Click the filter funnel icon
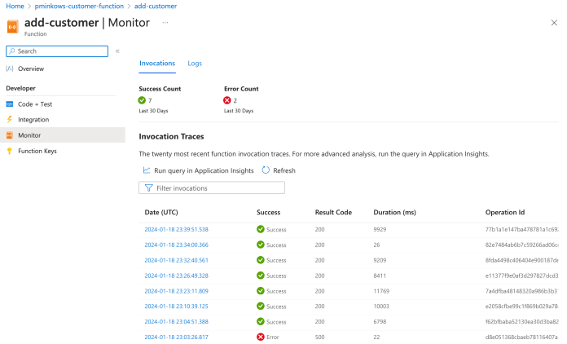Viewport: 567px width, 344px height. tap(148, 187)
